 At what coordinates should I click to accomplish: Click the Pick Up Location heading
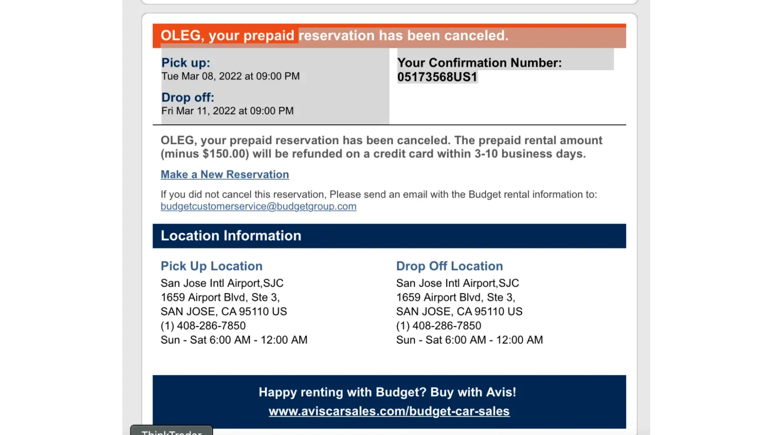211,266
